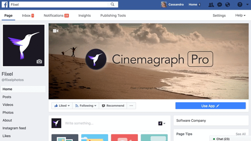Click the Home link in top bar
The image size is (251, 141).
pos(193,5)
